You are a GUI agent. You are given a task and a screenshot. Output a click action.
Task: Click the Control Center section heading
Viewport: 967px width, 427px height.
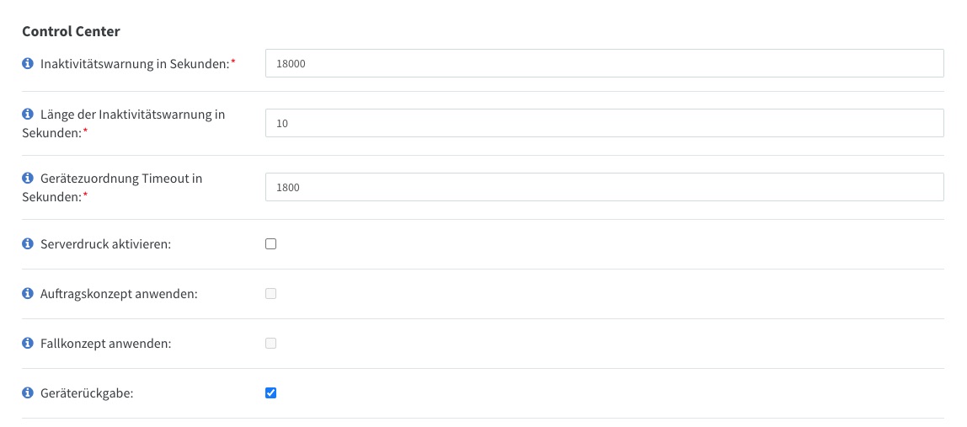point(71,31)
